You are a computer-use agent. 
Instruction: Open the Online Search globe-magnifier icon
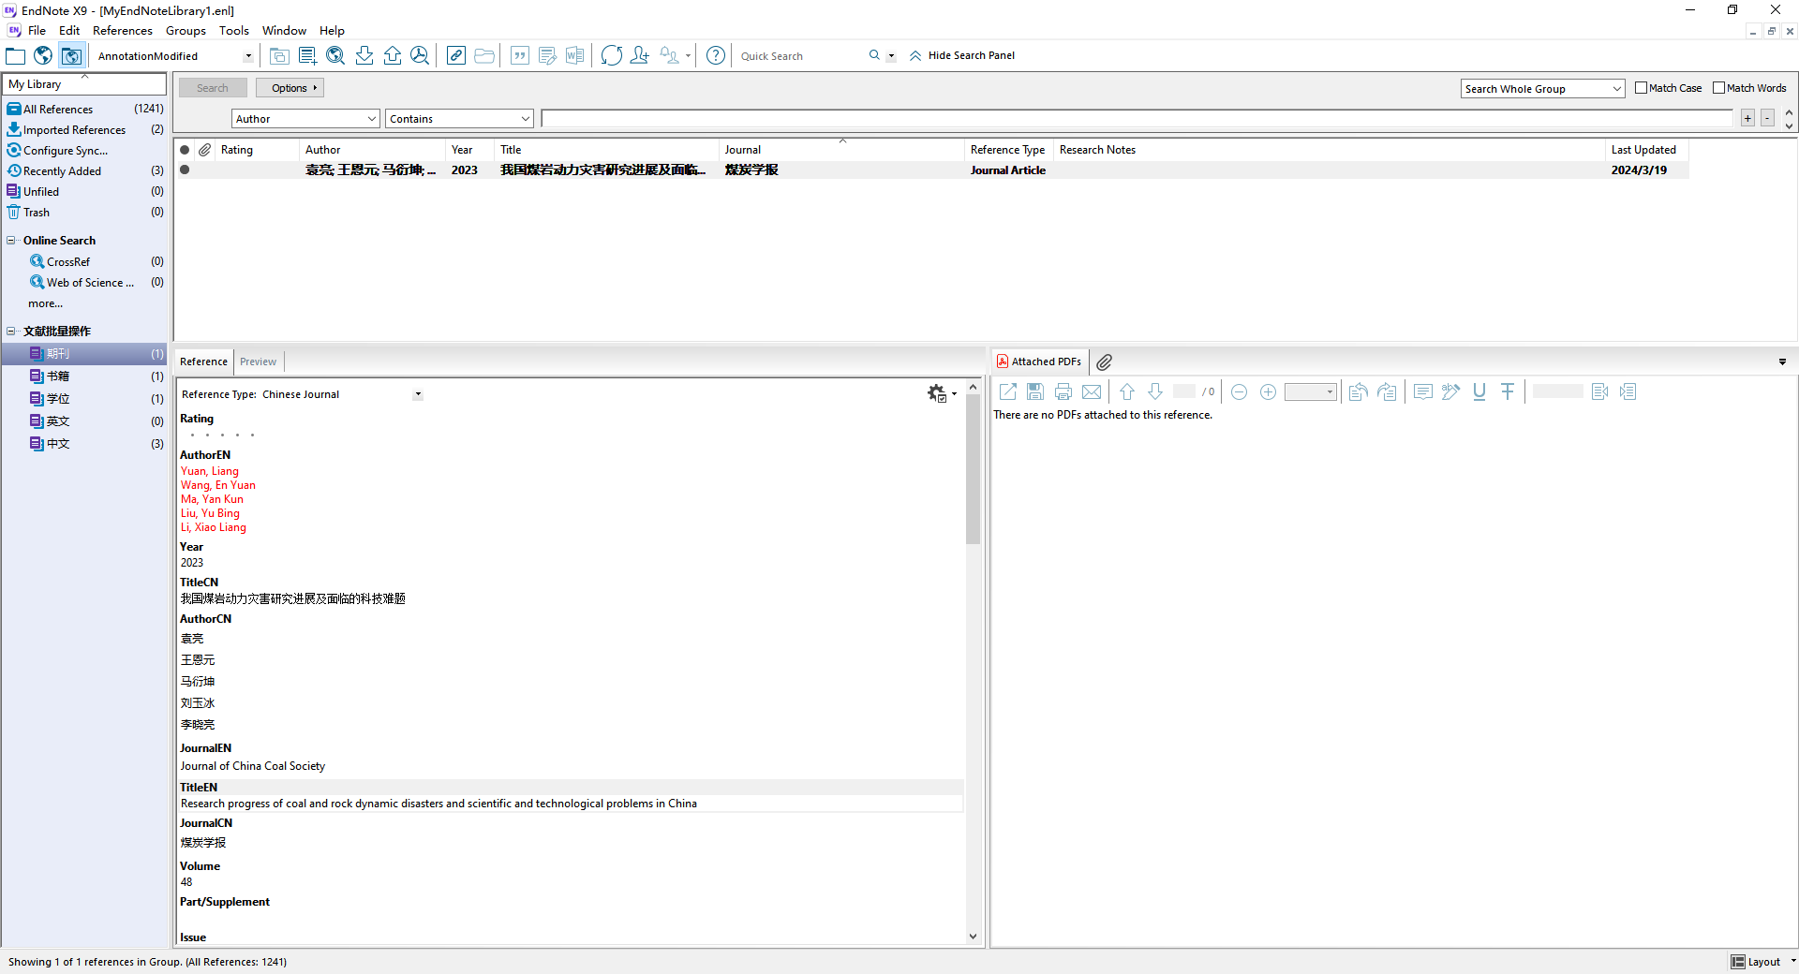[335, 56]
